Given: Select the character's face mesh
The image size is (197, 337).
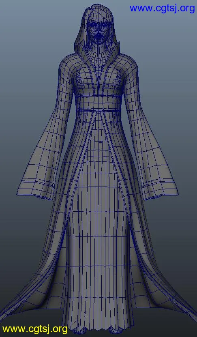Looking at the screenshot, I should [98, 31].
